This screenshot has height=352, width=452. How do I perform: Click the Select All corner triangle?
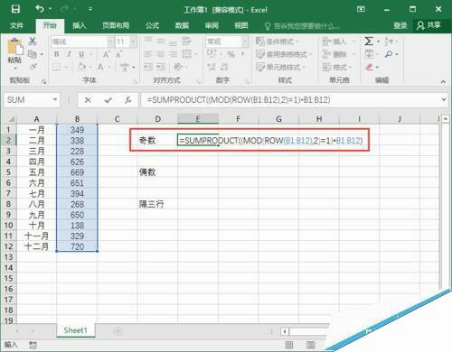[x=11, y=119]
